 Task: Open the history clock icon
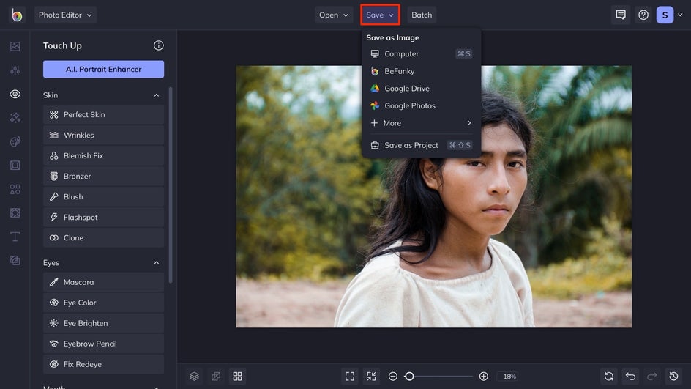673,376
